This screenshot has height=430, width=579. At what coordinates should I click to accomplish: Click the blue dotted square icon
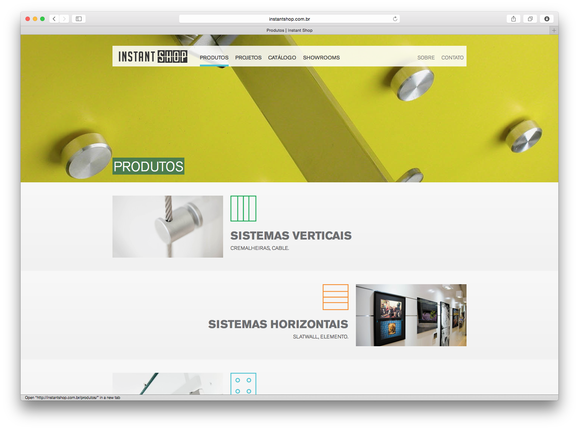tap(243, 384)
